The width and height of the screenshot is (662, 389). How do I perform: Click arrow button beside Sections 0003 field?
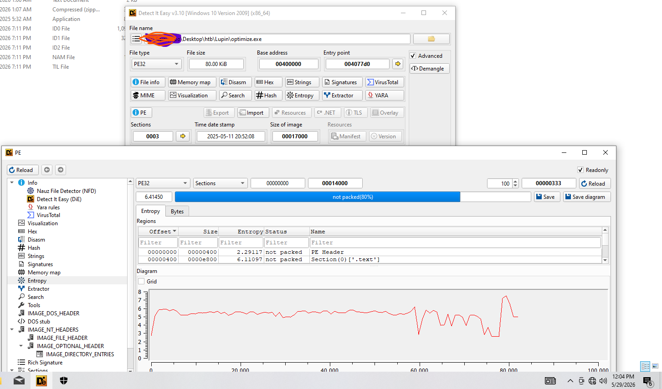coord(183,136)
